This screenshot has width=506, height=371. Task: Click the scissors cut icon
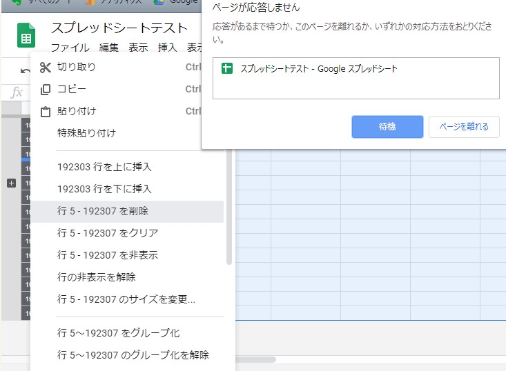tap(46, 67)
